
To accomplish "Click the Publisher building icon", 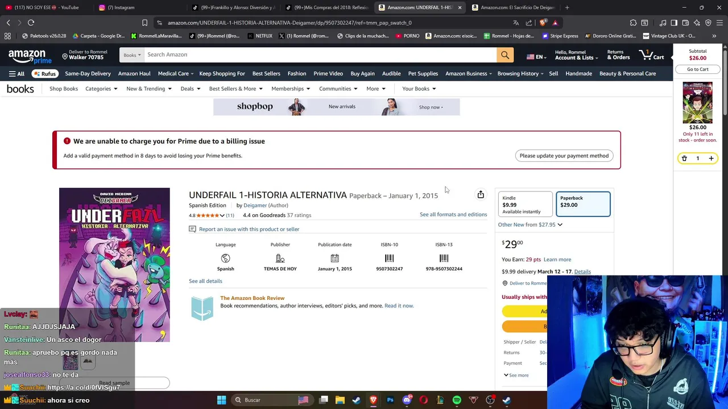I will tap(280, 258).
